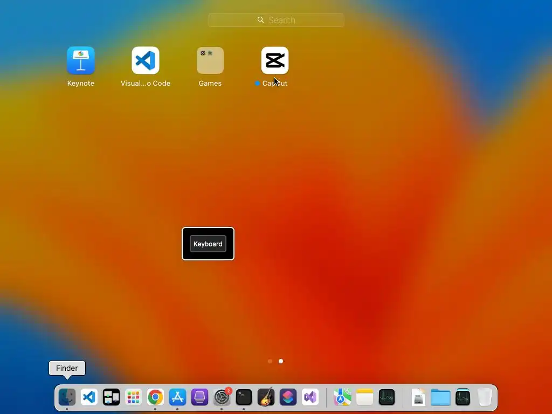Launch purple Visual Studio from the Dock

click(310, 397)
